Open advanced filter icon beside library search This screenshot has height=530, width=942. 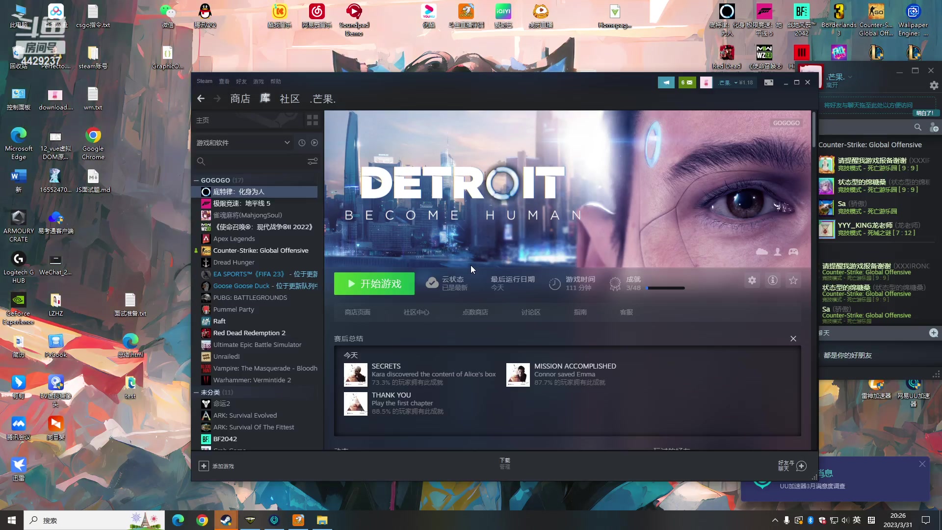click(x=313, y=161)
